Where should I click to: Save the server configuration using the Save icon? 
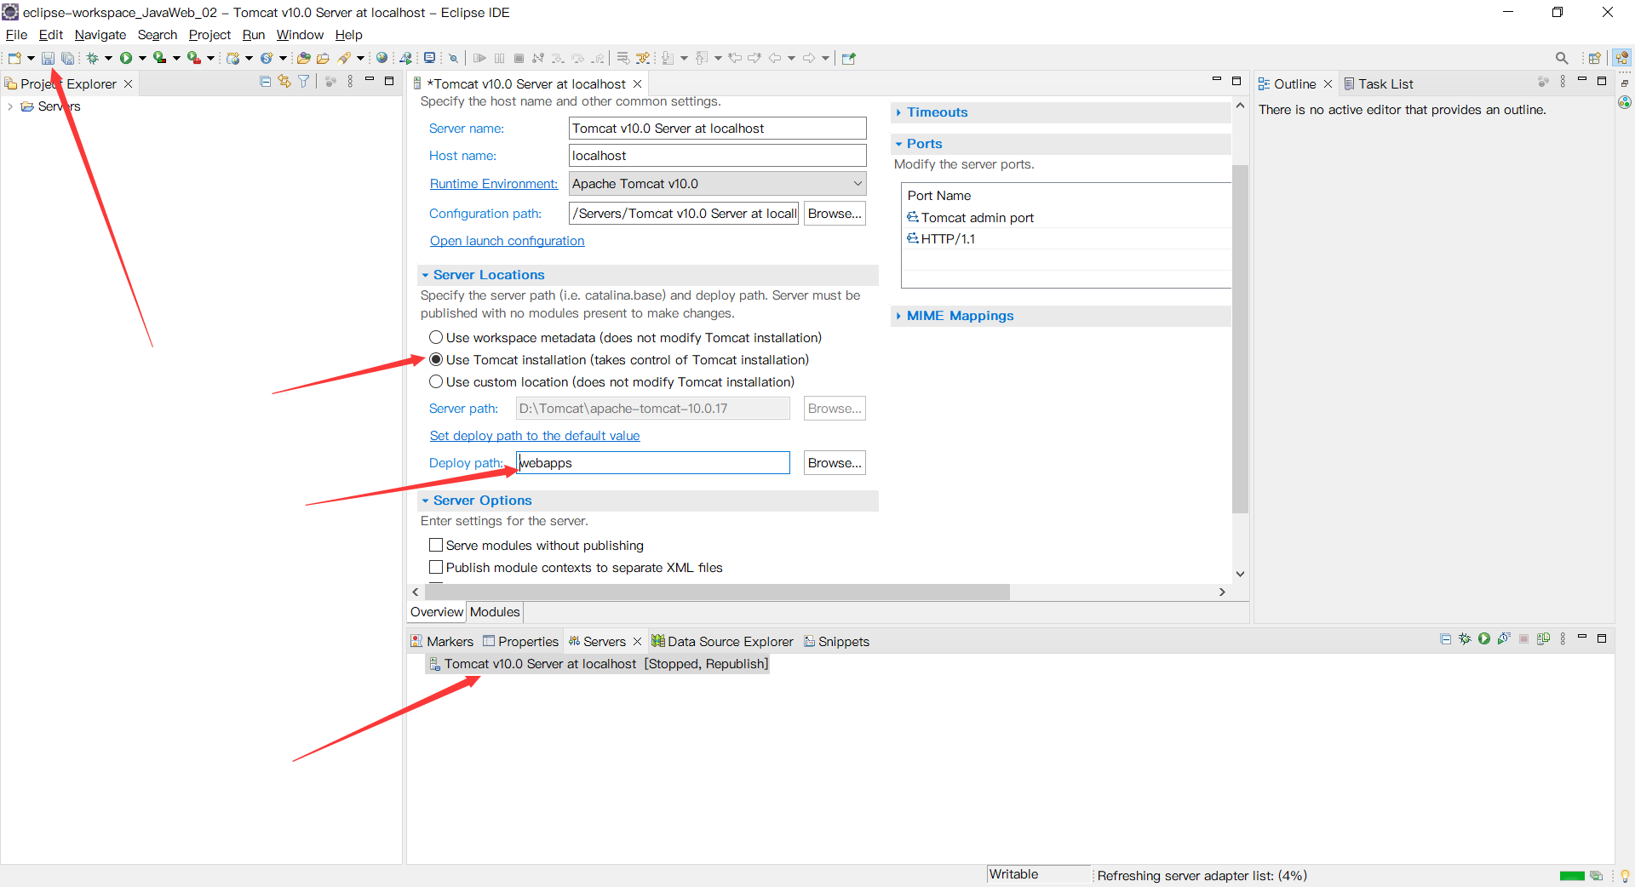point(48,58)
